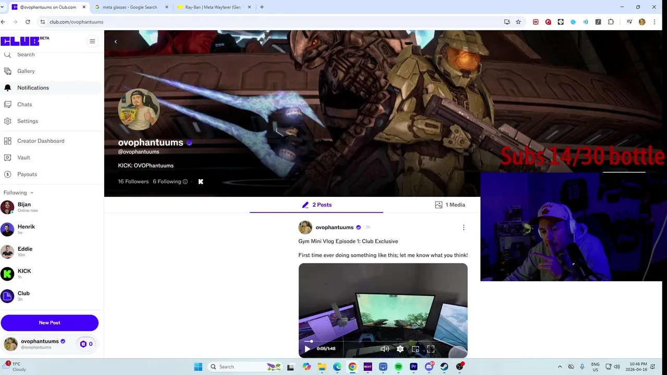Click ovophantuums name on the post
This screenshot has width=667, height=375.
[334, 228]
